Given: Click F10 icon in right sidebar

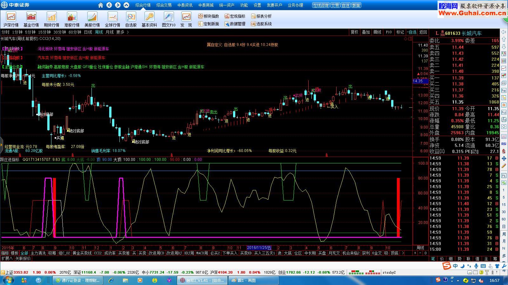Looking at the screenshot, I should point(504,90).
